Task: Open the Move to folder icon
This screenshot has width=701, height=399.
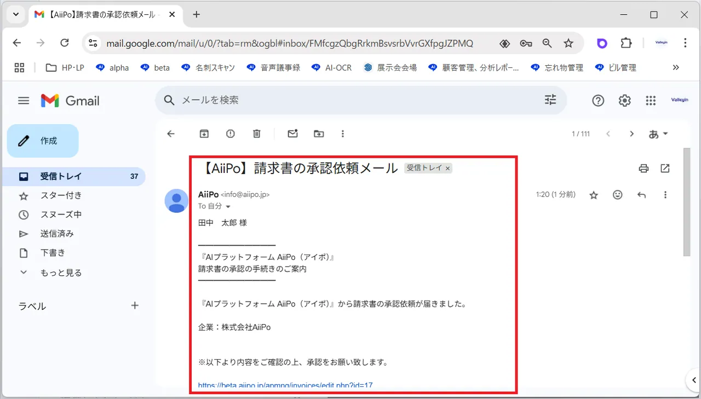Action: point(319,134)
